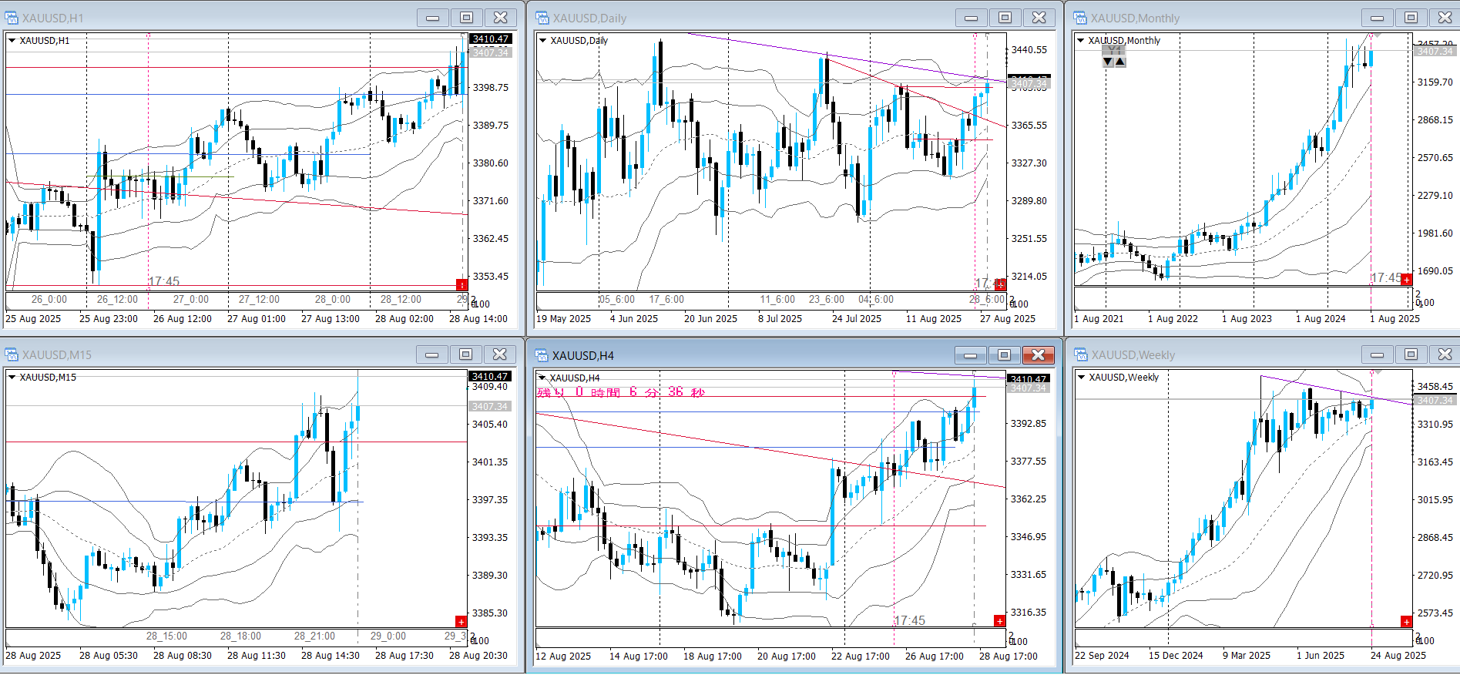This screenshot has height=675, width=1460.
Task: Minimize the XAUUSD,M15 chart window
Action: (432, 354)
